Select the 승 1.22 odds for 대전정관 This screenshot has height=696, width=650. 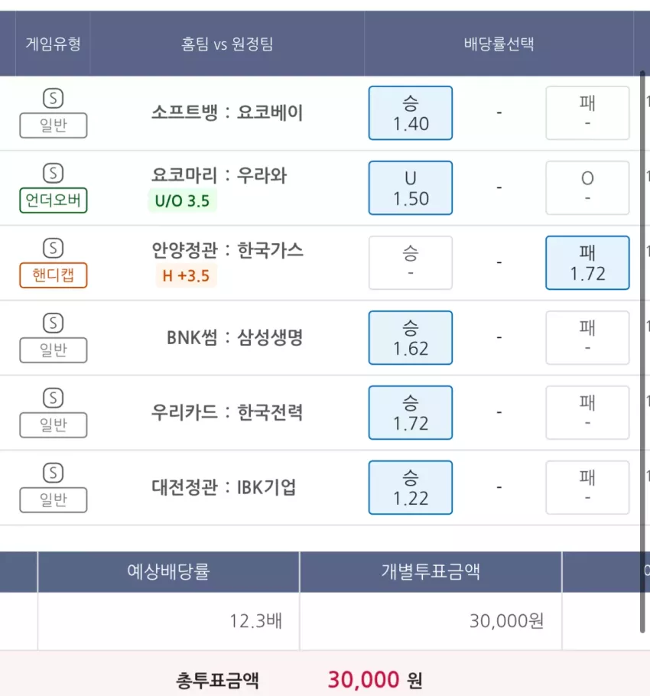coord(411,488)
